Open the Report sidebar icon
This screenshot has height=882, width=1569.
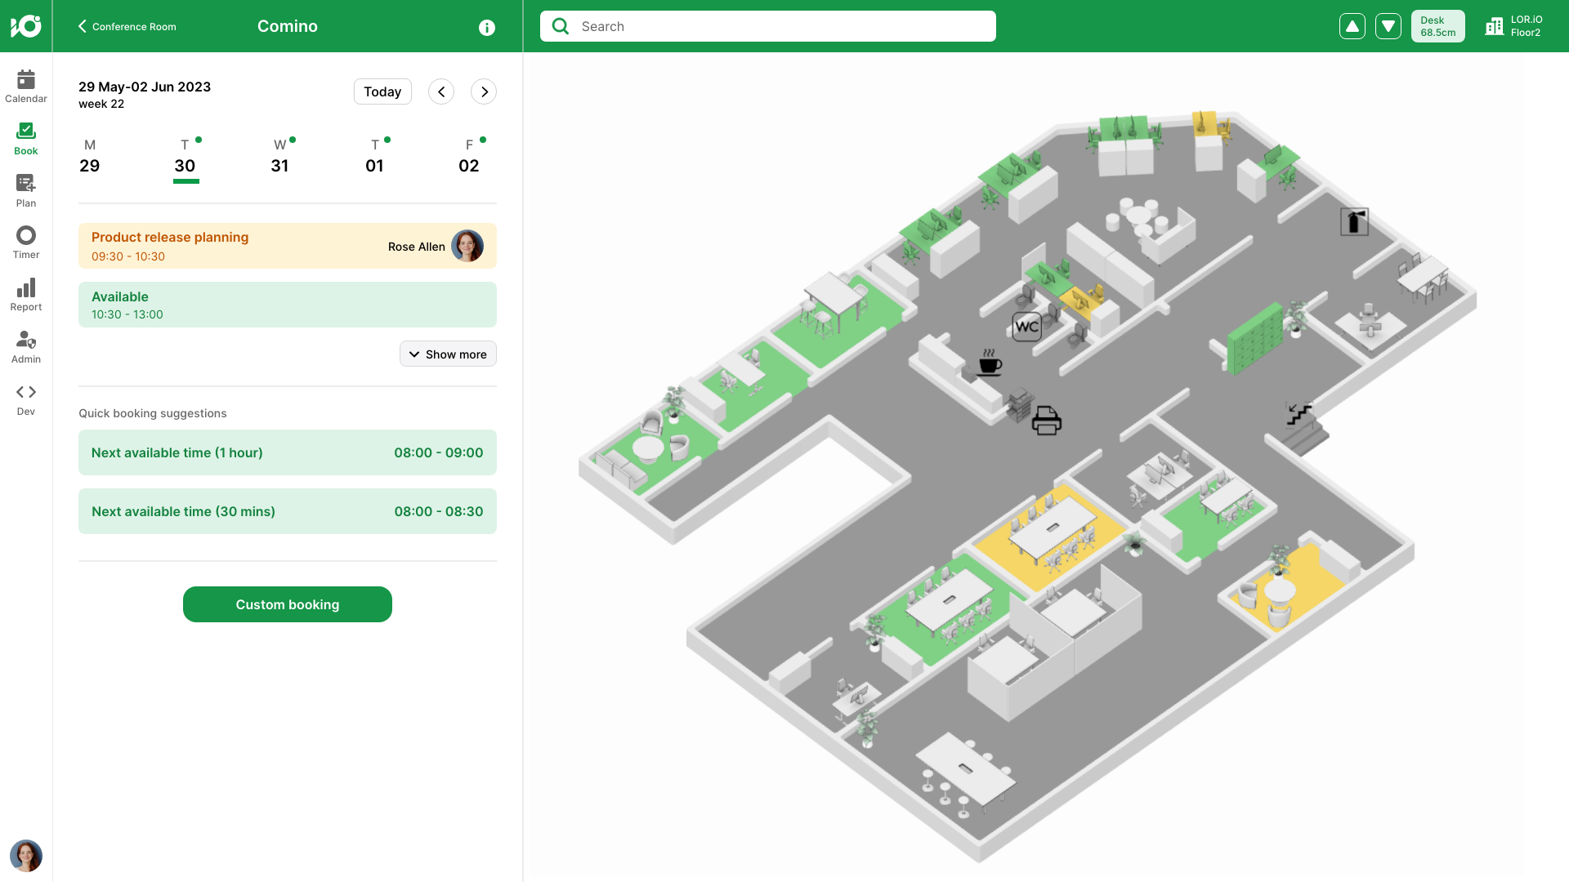tap(26, 295)
